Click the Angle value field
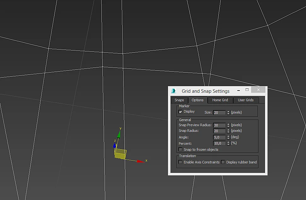Image resolution: width=306 pixels, height=200 pixels. click(x=219, y=137)
